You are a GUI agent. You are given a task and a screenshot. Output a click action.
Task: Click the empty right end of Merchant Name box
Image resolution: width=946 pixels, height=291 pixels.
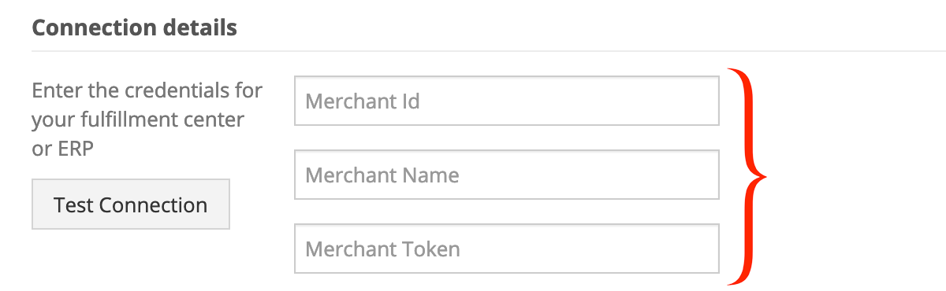678,175
